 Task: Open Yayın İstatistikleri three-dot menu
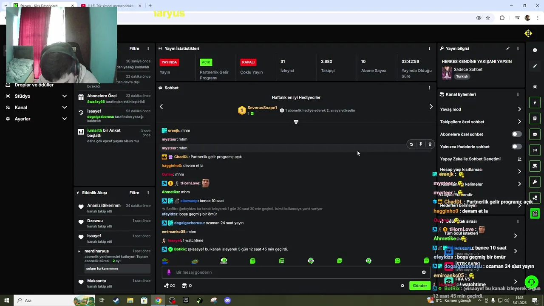point(429,48)
